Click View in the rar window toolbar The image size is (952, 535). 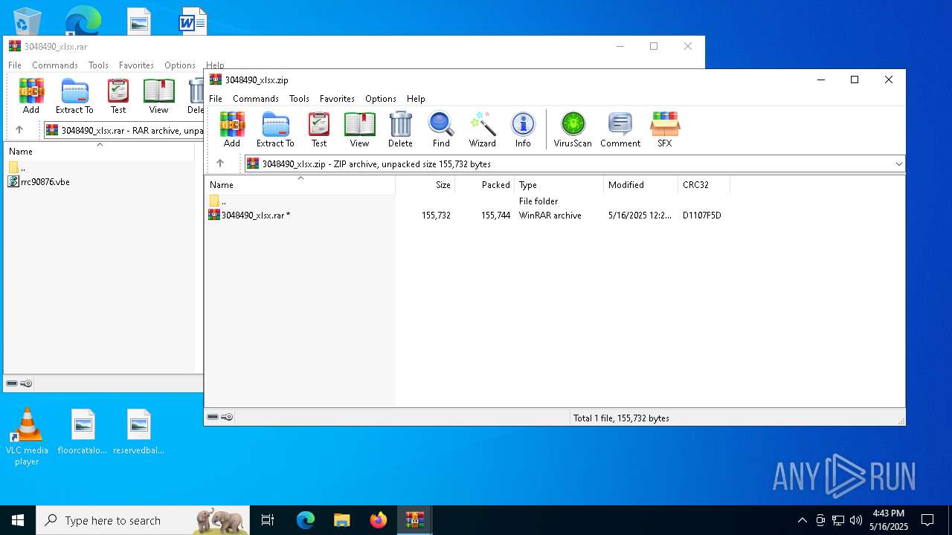click(158, 96)
